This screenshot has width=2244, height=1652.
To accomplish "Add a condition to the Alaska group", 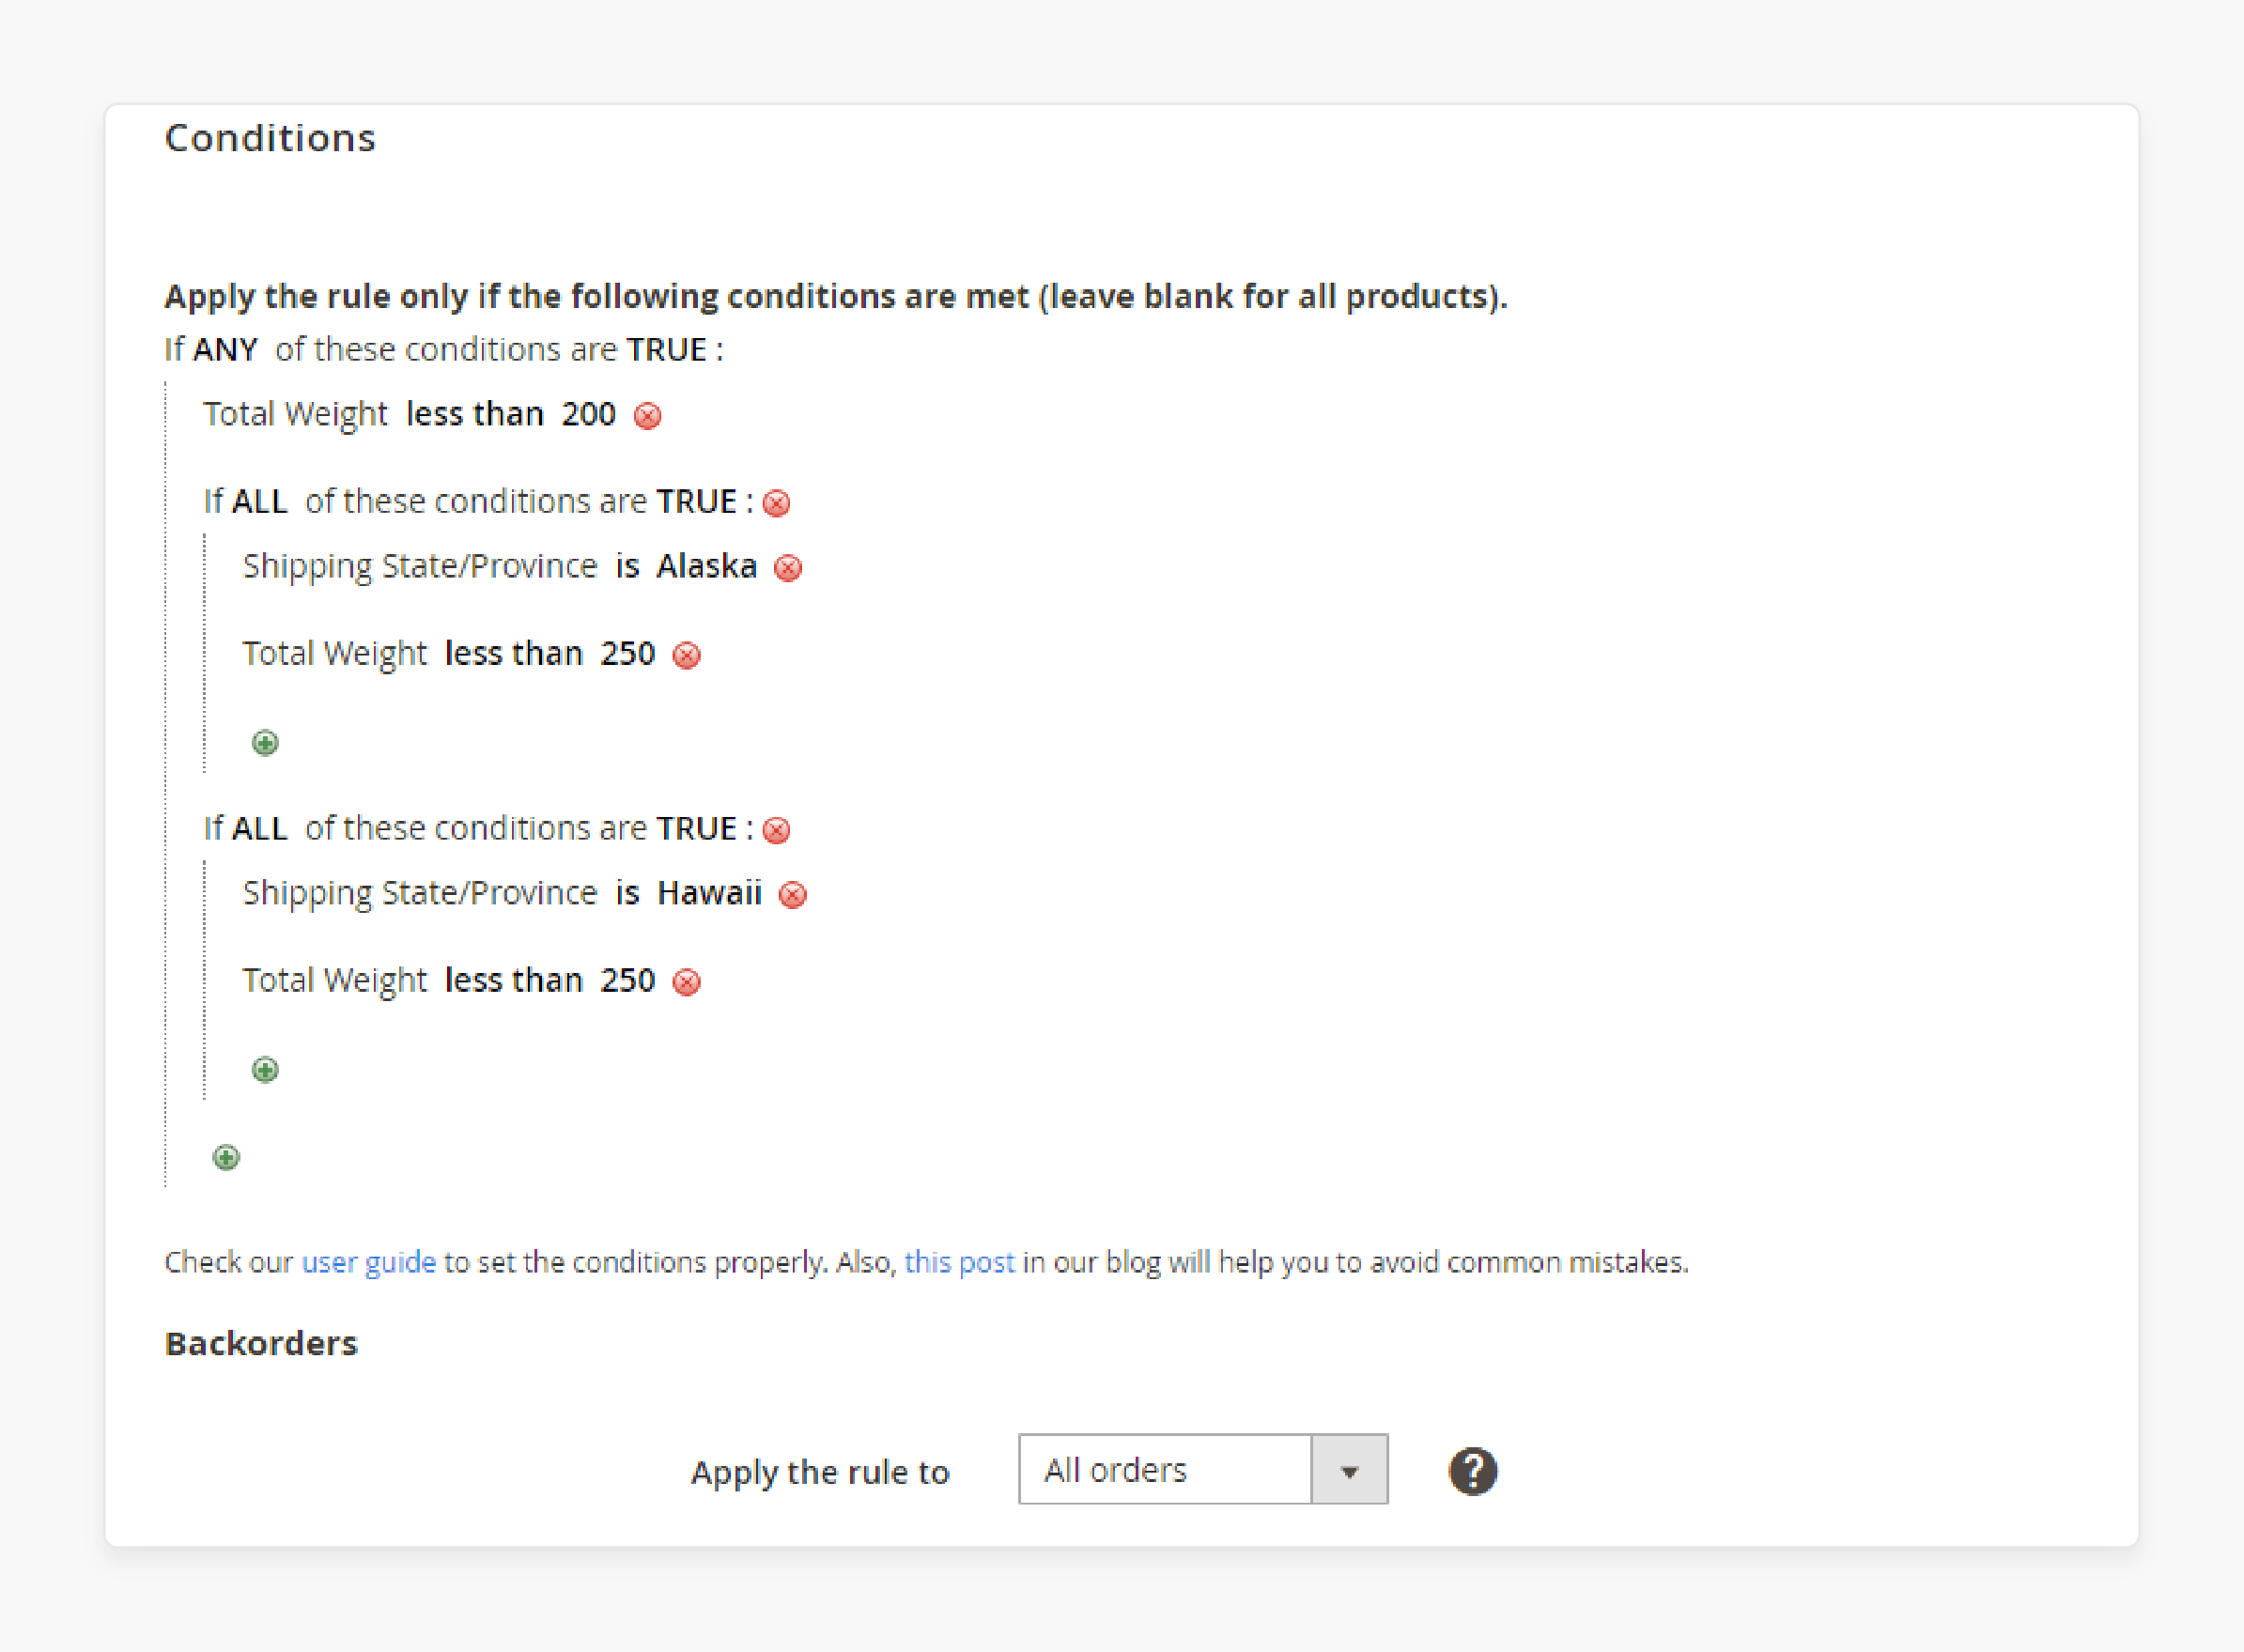I will [x=265, y=743].
